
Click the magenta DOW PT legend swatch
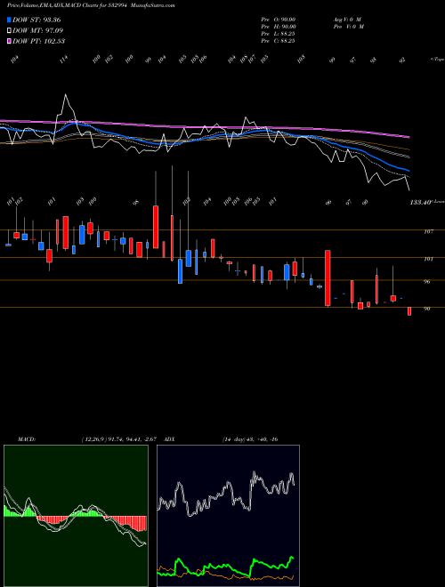click(9, 41)
